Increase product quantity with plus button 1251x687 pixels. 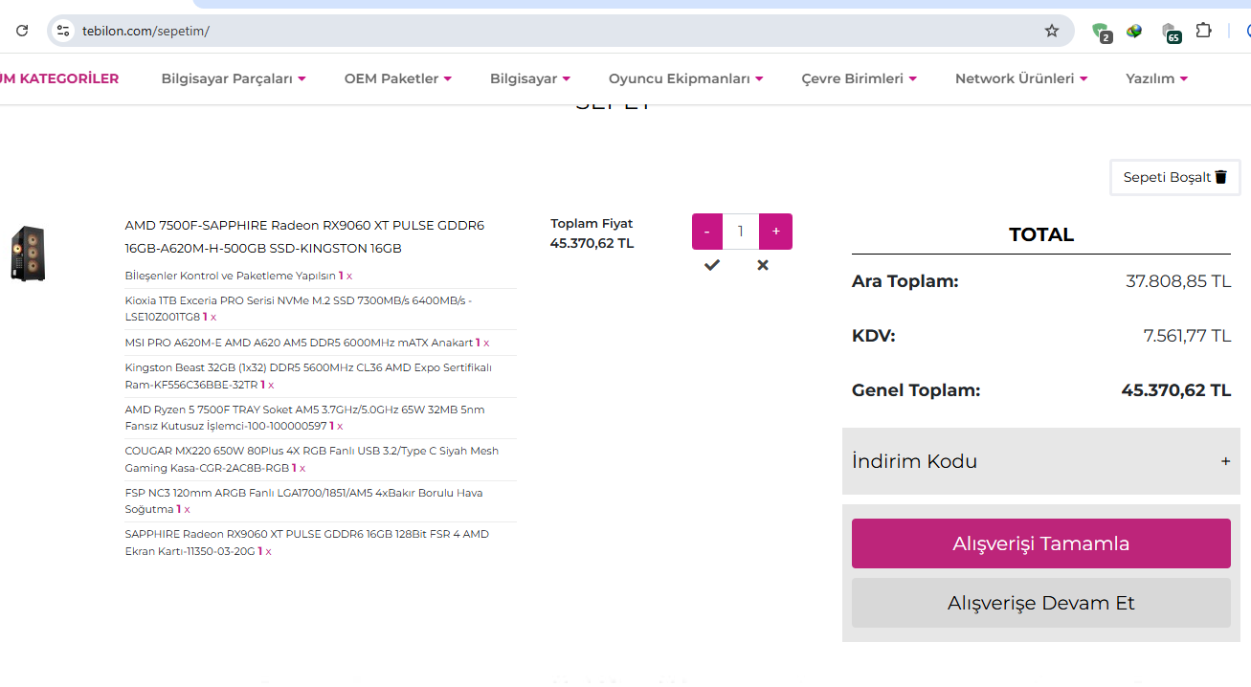coord(775,232)
